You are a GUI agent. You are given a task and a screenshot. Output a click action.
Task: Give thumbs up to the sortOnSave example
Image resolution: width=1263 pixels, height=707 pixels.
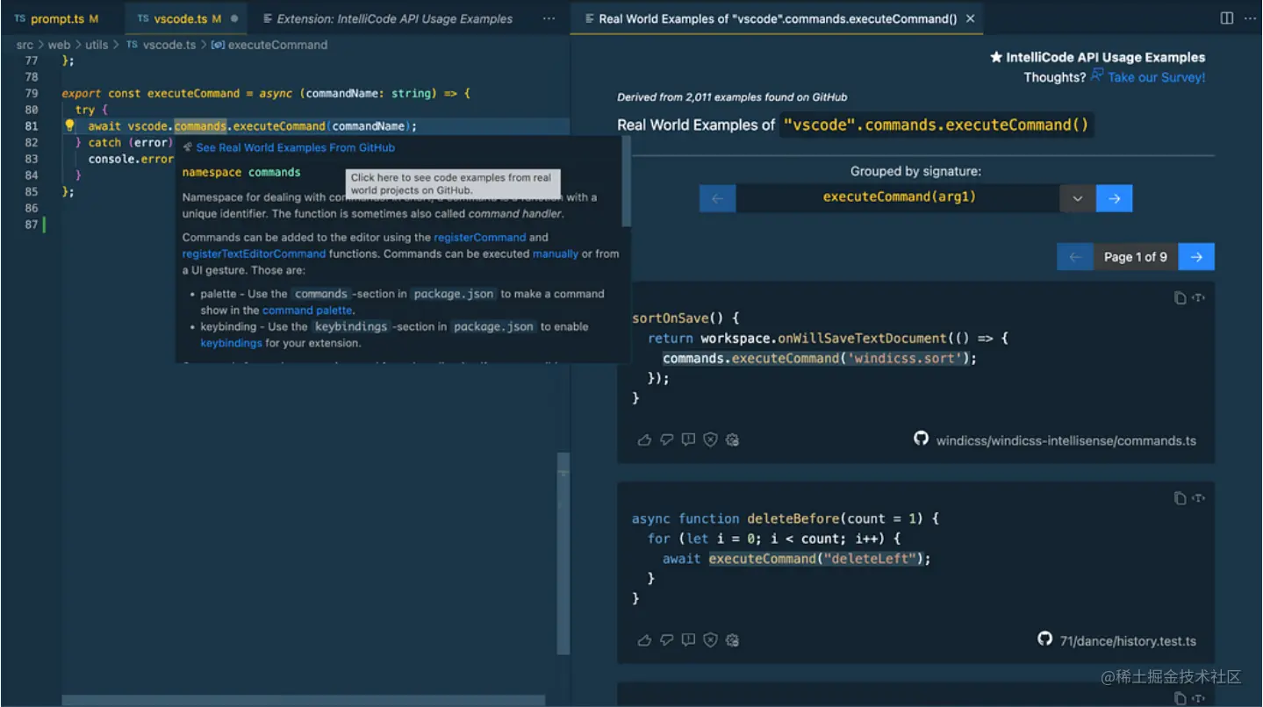tap(644, 440)
